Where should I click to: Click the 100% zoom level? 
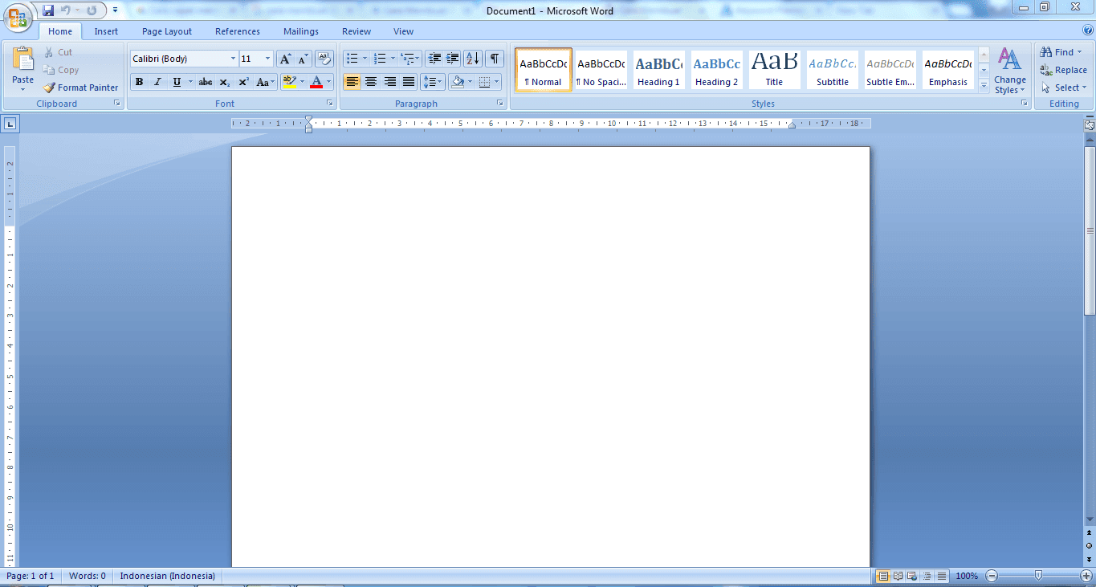tap(967, 576)
